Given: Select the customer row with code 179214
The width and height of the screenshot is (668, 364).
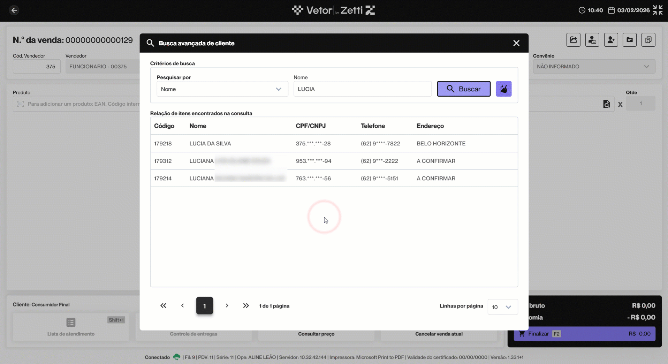Looking at the screenshot, I should [x=334, y=178].
